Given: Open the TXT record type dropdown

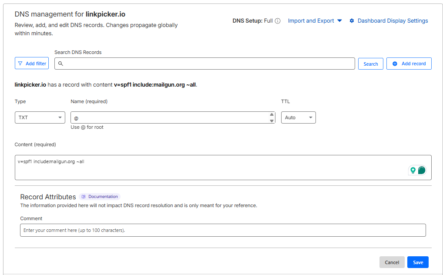Looking at the screenshot, I should coord(40,117).
